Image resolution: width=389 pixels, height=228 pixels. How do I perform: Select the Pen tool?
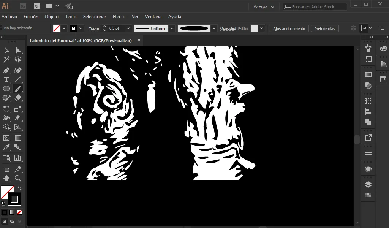point(6,70)
